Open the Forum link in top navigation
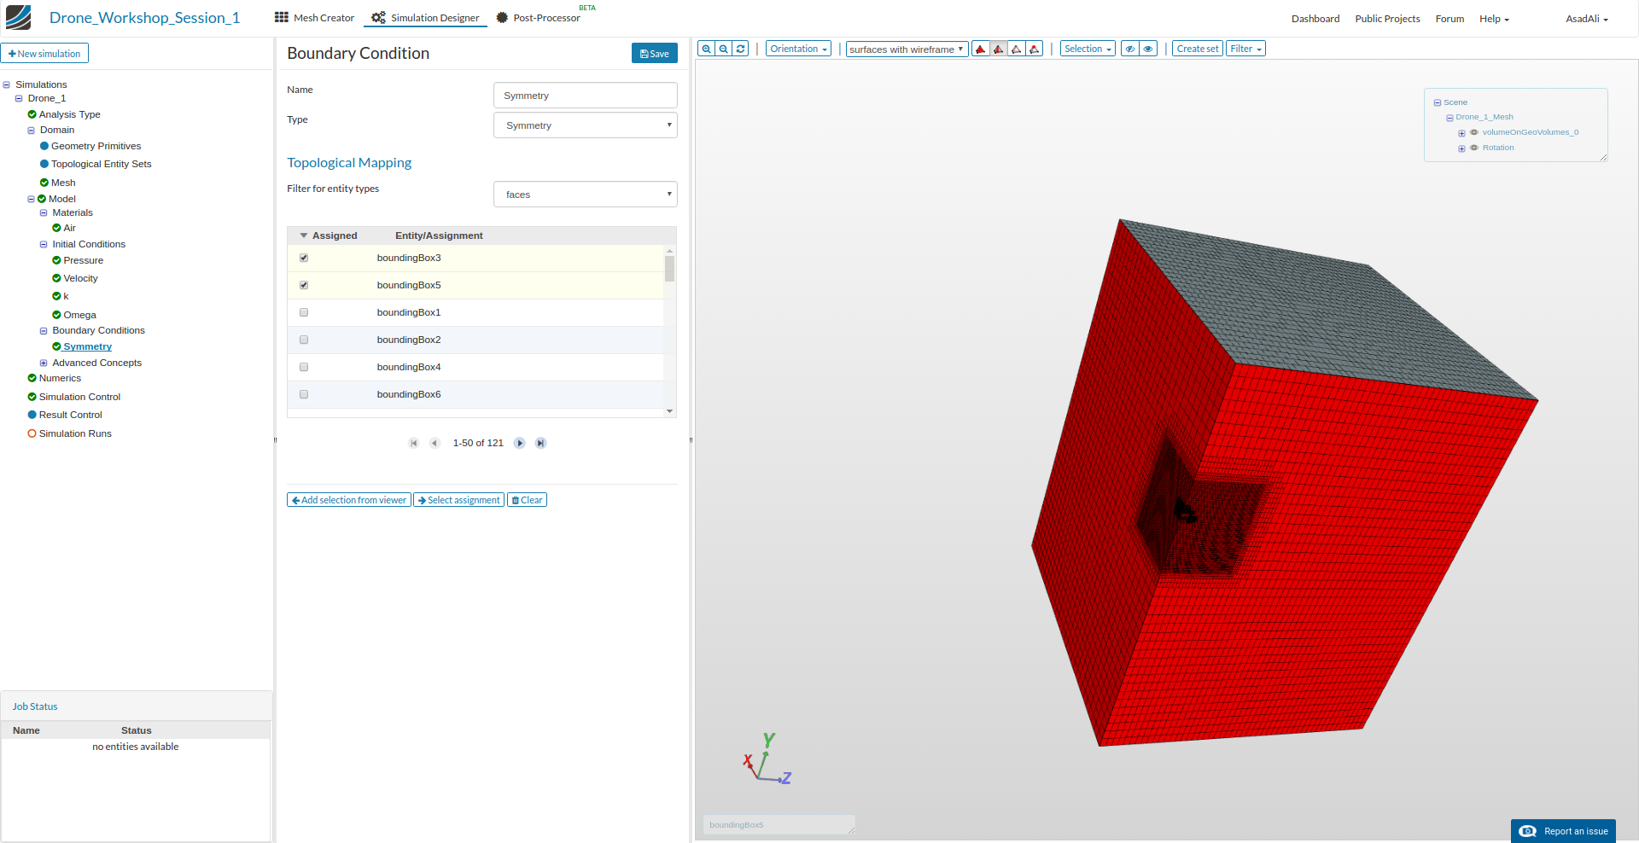 (x=1449, y=19)
